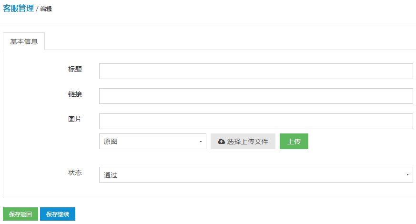416x224 pixels.
Task: Switch to the 基本信息 tab
Action: pyautogui.click(x=24, y=41)
